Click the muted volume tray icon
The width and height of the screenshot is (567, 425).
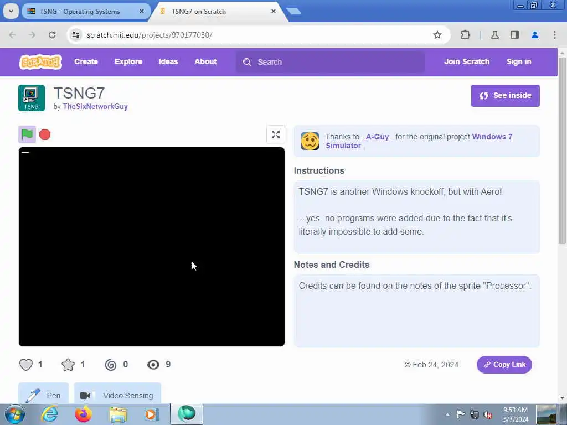click(488, 414)
